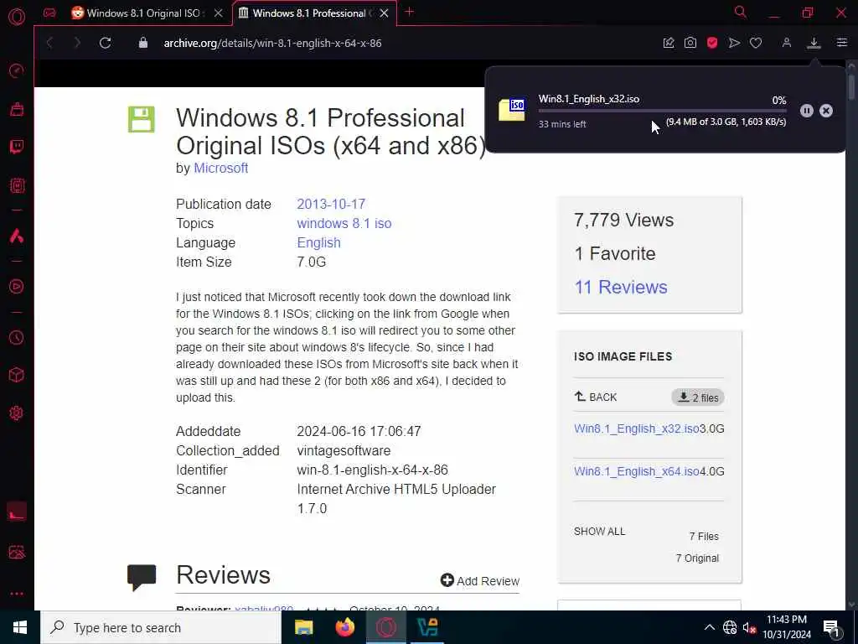Open the Aria AI sidebar icon

[17, 236]
